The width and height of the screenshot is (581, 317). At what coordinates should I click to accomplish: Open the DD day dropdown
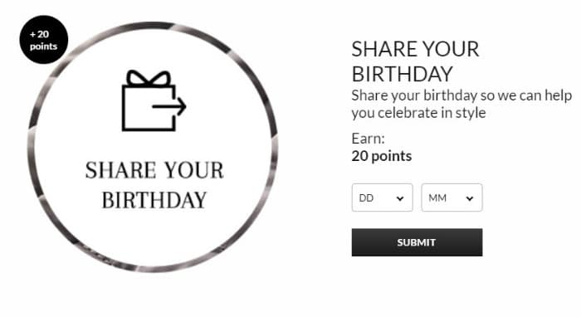382,198
